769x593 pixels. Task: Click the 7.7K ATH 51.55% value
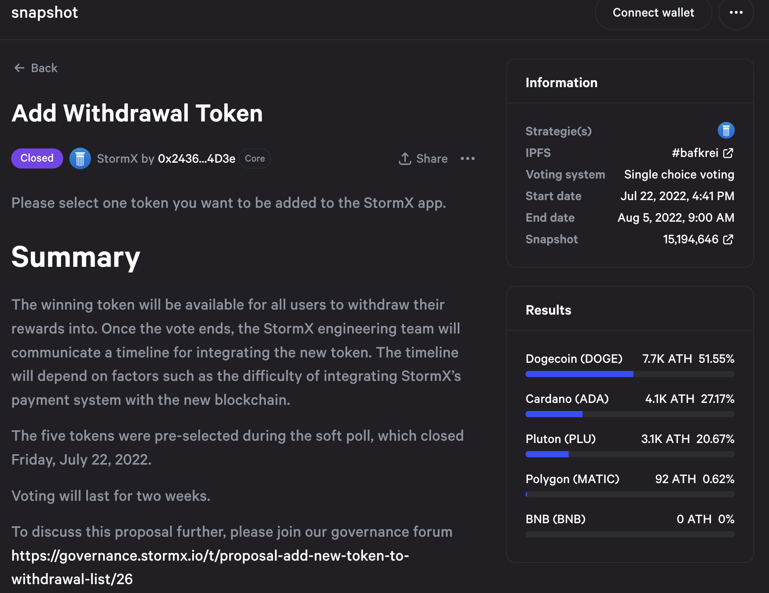pos(688,359)
